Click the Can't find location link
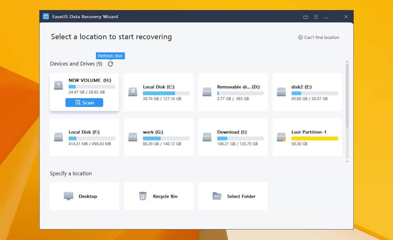Viewport: 393px width, 240px height. (321, 38)
